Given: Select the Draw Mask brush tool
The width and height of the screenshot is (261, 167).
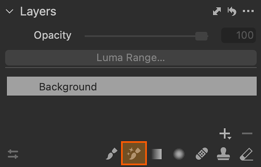Looking at the screenshot, I should (112, 154).
